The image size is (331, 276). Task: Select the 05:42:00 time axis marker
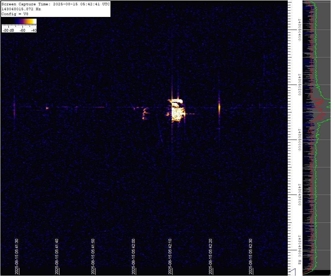[133, 257]
